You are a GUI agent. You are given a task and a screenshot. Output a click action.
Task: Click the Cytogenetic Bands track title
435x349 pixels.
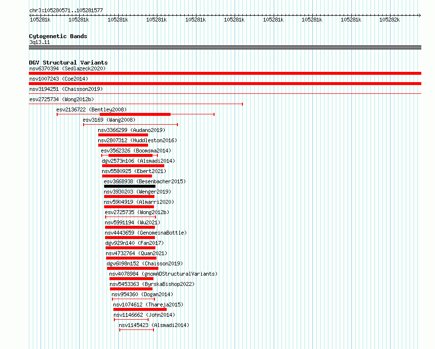(58, 36)
